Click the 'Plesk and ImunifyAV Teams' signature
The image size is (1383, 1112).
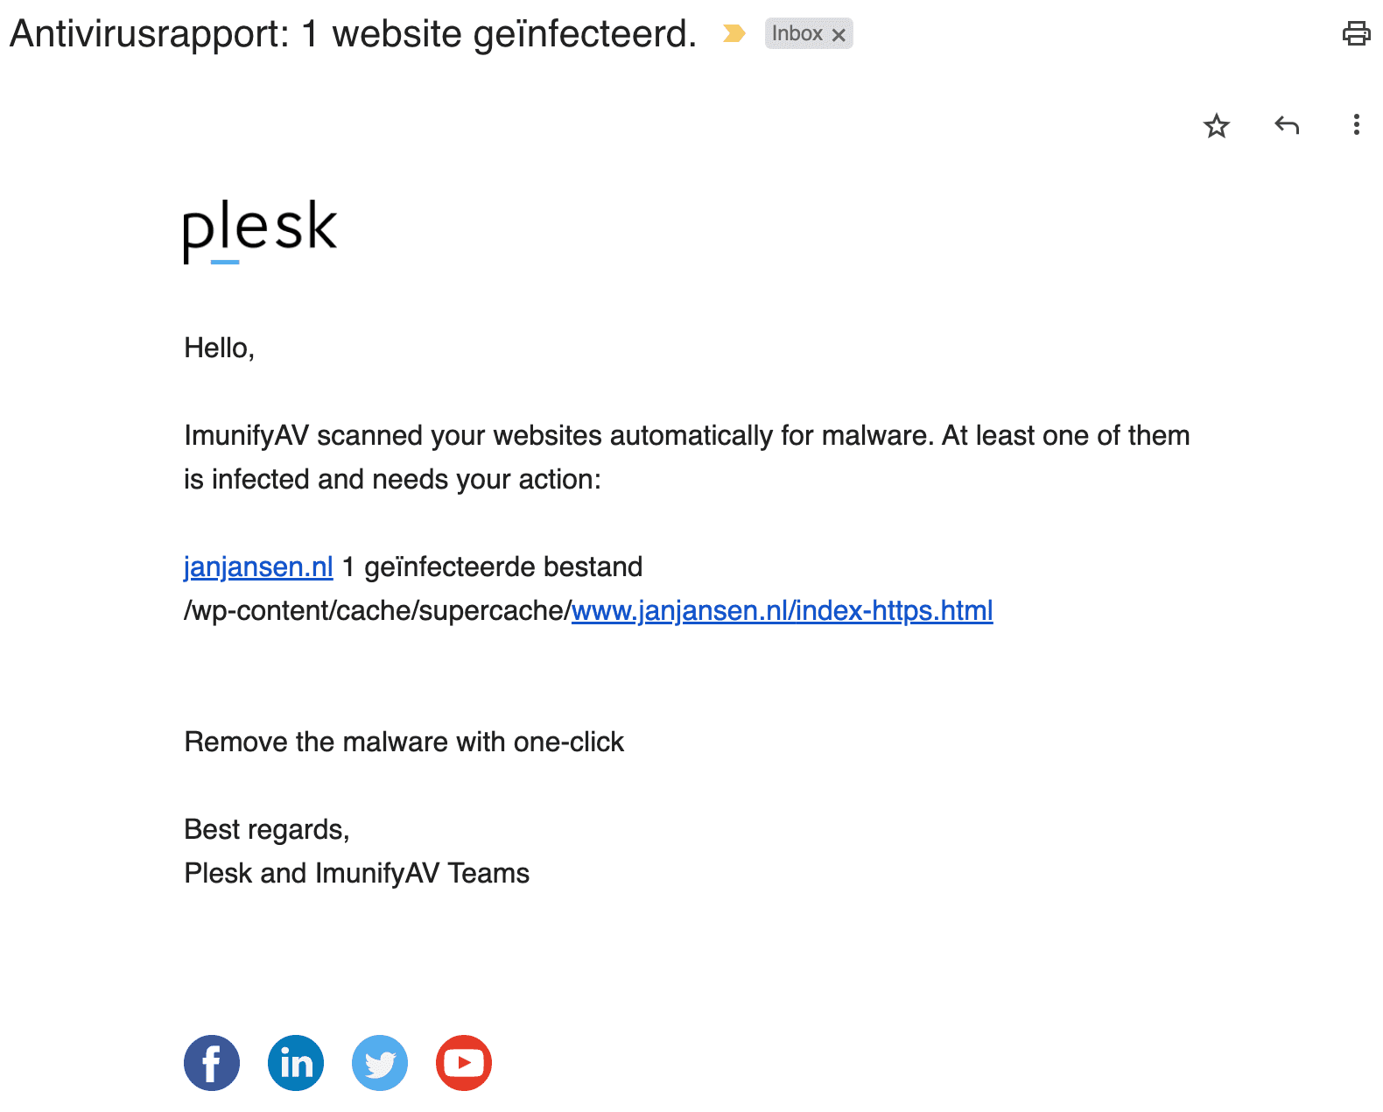click(x=356, y=873)
